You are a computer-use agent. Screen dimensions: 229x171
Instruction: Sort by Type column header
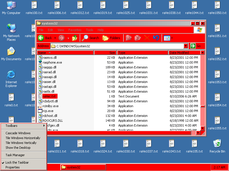pos(143,53)
